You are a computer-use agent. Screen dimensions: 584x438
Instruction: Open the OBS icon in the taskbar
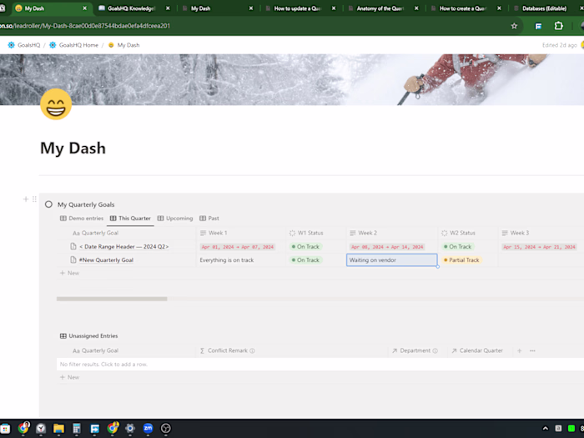pyautogui.click(x=166, y=429)
